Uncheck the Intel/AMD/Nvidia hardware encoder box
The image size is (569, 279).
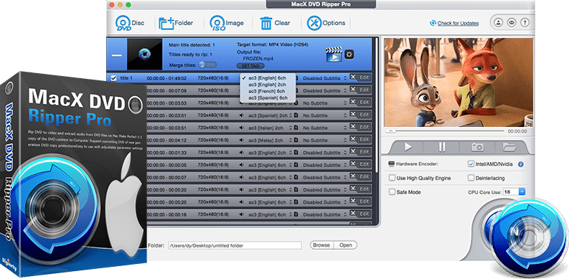pos(471,164)
